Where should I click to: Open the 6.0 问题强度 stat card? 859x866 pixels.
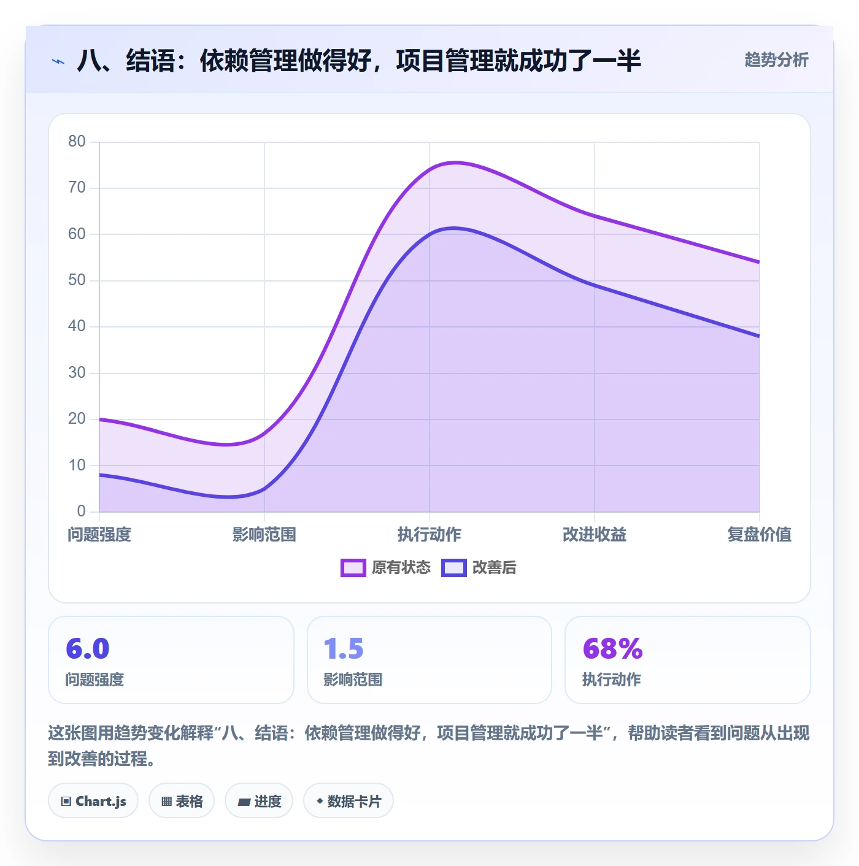171,660
